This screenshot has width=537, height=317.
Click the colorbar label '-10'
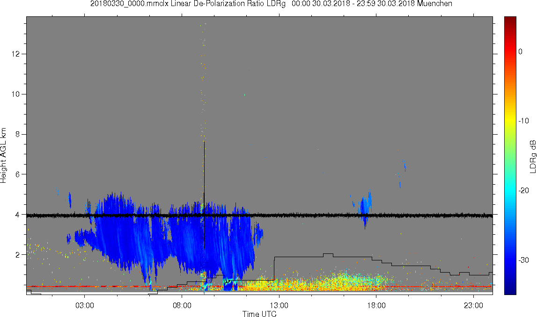pyautogui.click(x=523, y=121)
